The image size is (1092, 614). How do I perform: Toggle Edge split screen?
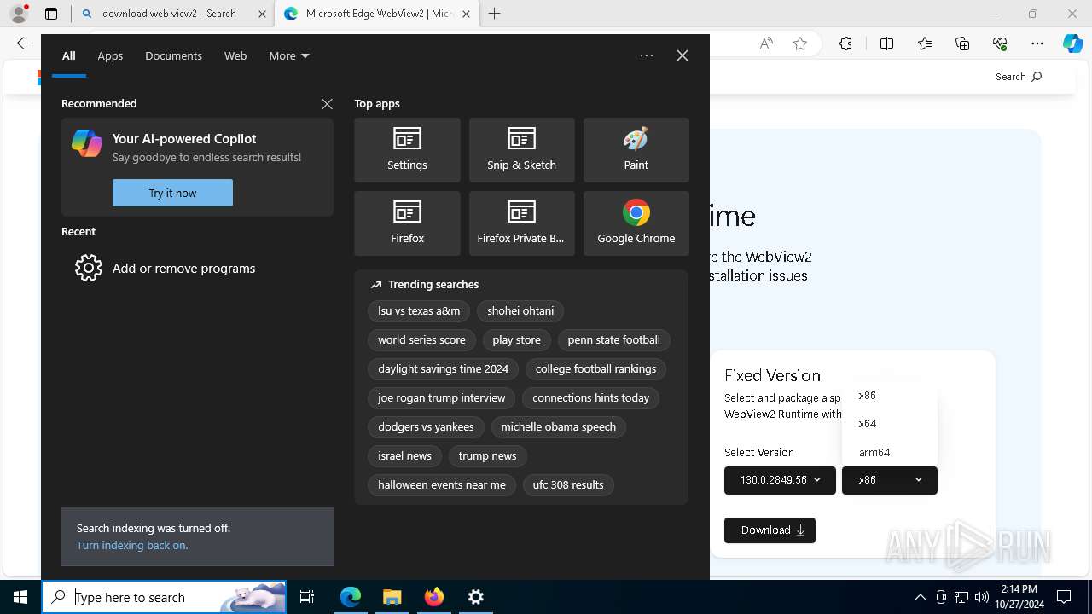pos(886,43)
